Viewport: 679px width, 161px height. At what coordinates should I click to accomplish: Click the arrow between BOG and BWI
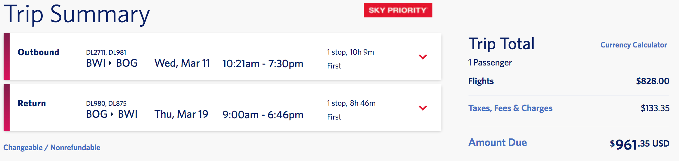click(x=112, y=114)
